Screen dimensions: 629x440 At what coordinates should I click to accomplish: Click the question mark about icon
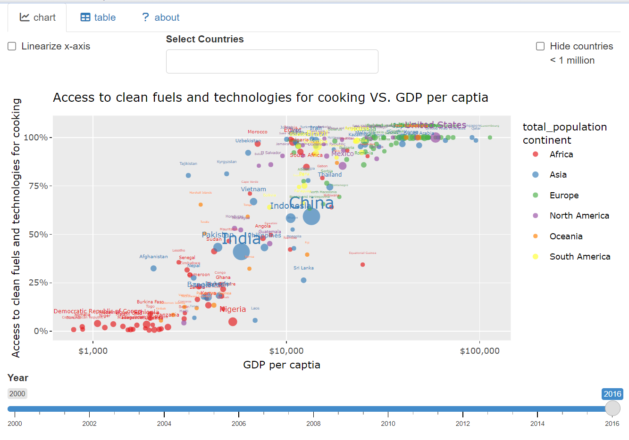click(x=146, y=17)
